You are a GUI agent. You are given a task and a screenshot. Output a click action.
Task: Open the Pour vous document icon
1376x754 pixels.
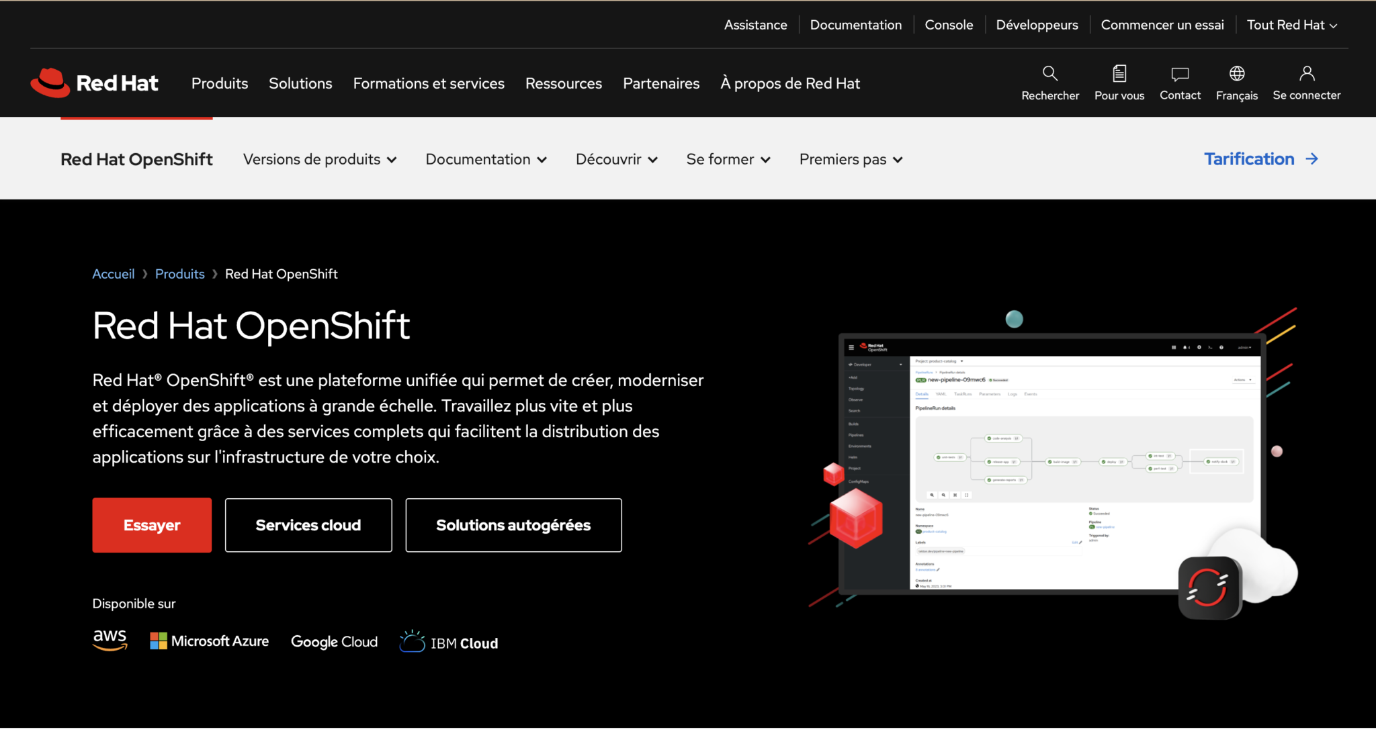[x=1119, y=73]
